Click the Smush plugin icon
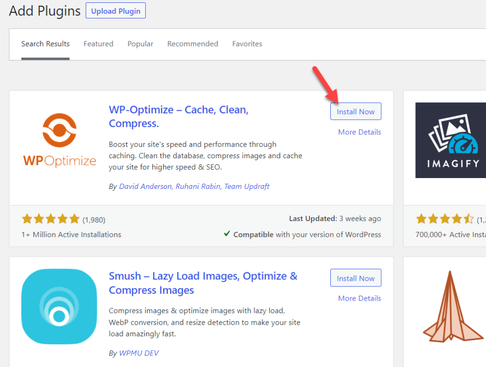 coord(59,306)
